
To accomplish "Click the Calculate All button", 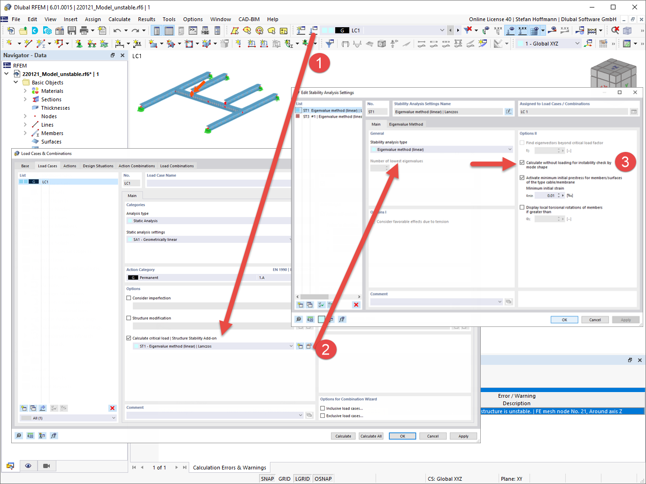I will click(x=371, y=436).
